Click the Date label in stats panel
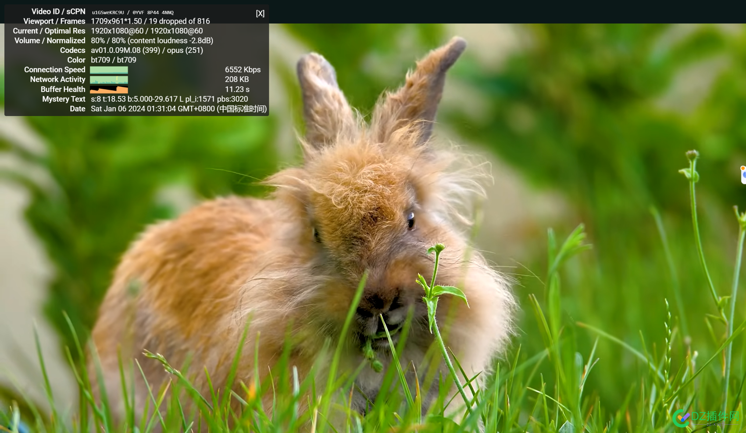Viewport: 746px width, 433px height. 78,109
